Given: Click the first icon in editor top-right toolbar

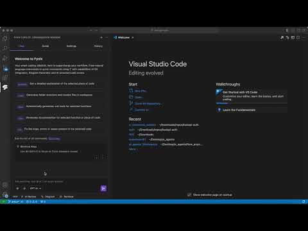Looking at the screenshot, I should coord(282,38).
